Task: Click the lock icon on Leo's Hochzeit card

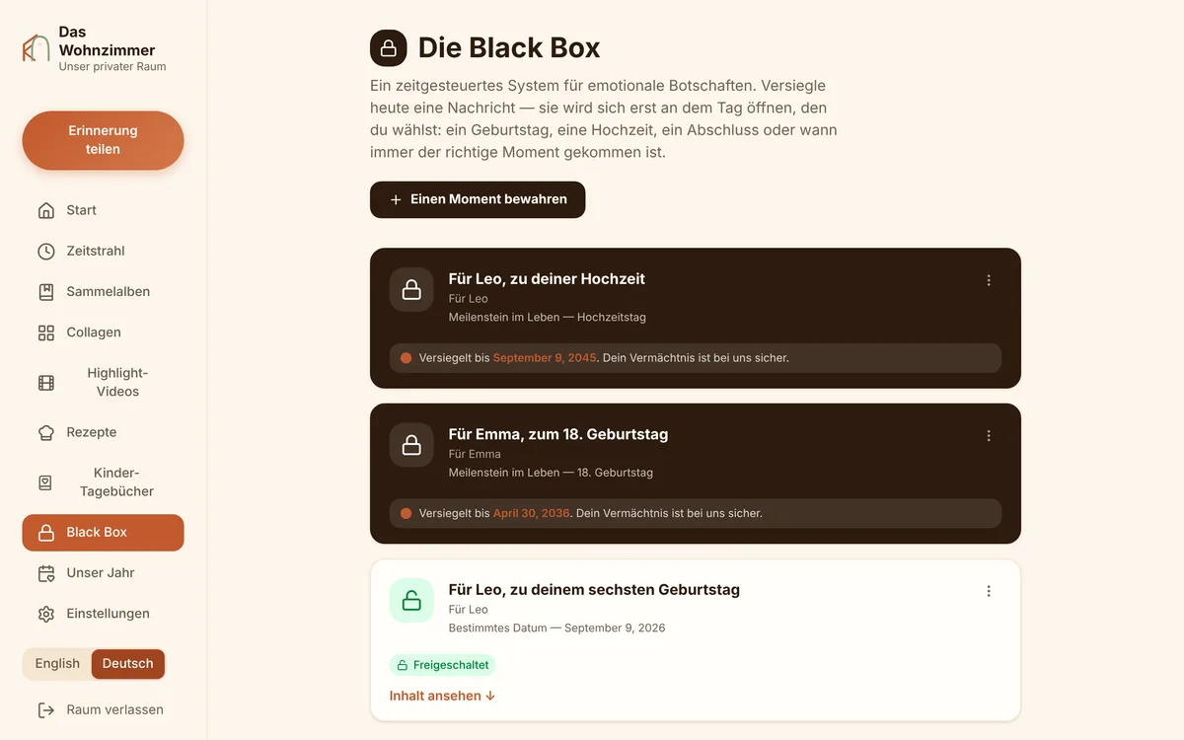Action: (x=411, y=289)
